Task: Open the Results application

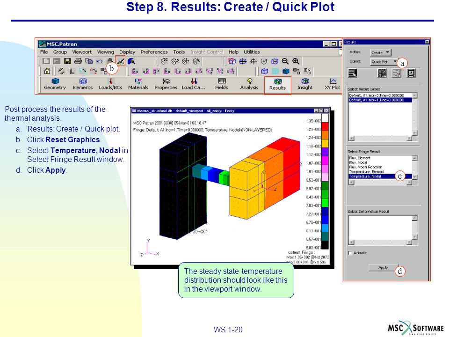Action: [x=277, y=85]
